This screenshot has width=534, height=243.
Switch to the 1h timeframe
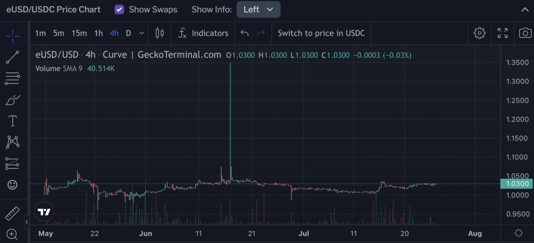click(x=98, y=33)
